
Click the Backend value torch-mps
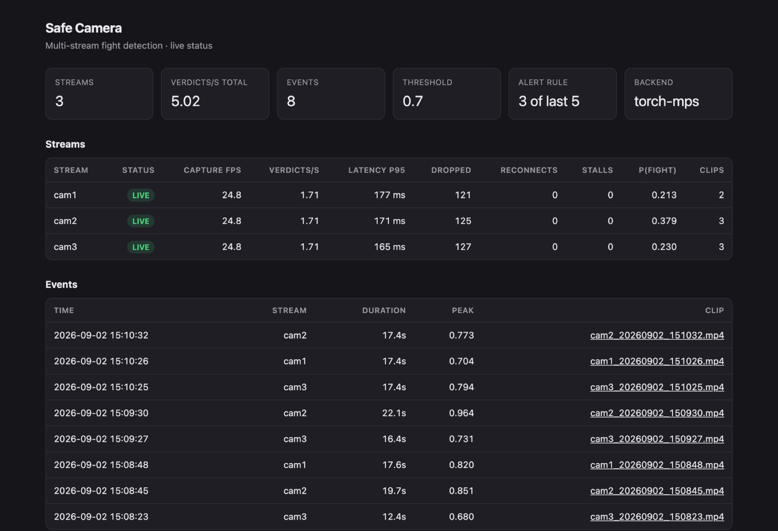point(666,101)
